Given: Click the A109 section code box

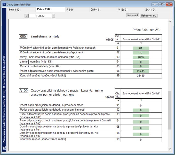Looking at the screenshot, I should point(23,91).
